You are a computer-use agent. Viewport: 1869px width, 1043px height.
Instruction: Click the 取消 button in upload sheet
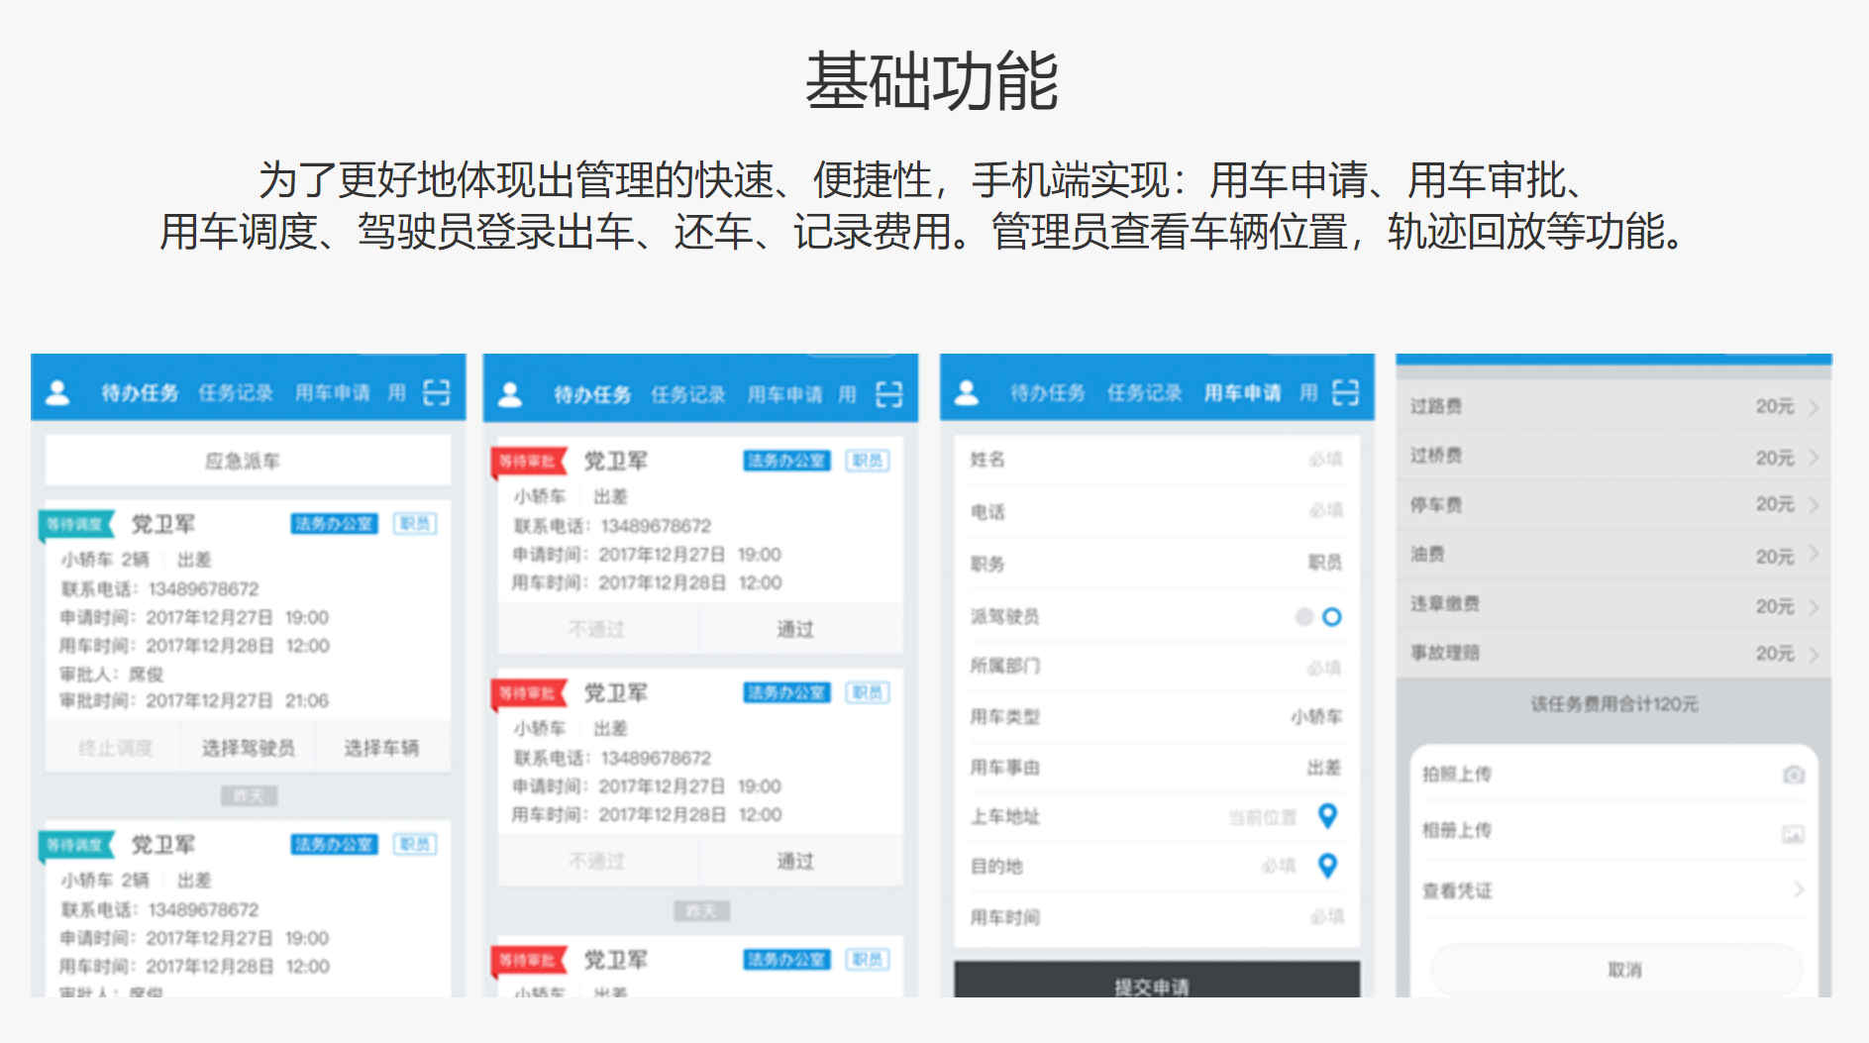(1623, 970)
